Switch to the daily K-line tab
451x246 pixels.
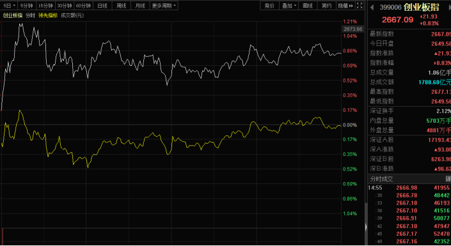coord(102,6)
